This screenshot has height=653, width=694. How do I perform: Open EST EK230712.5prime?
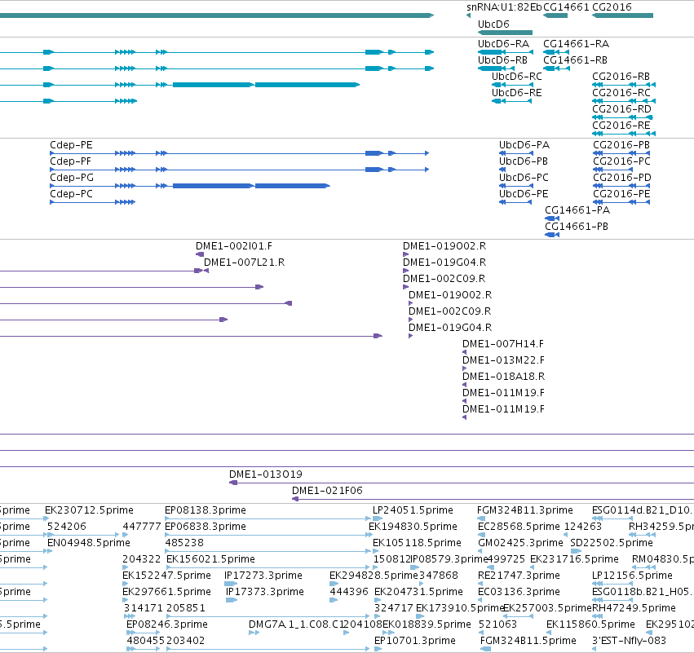(x=89, y=510)
